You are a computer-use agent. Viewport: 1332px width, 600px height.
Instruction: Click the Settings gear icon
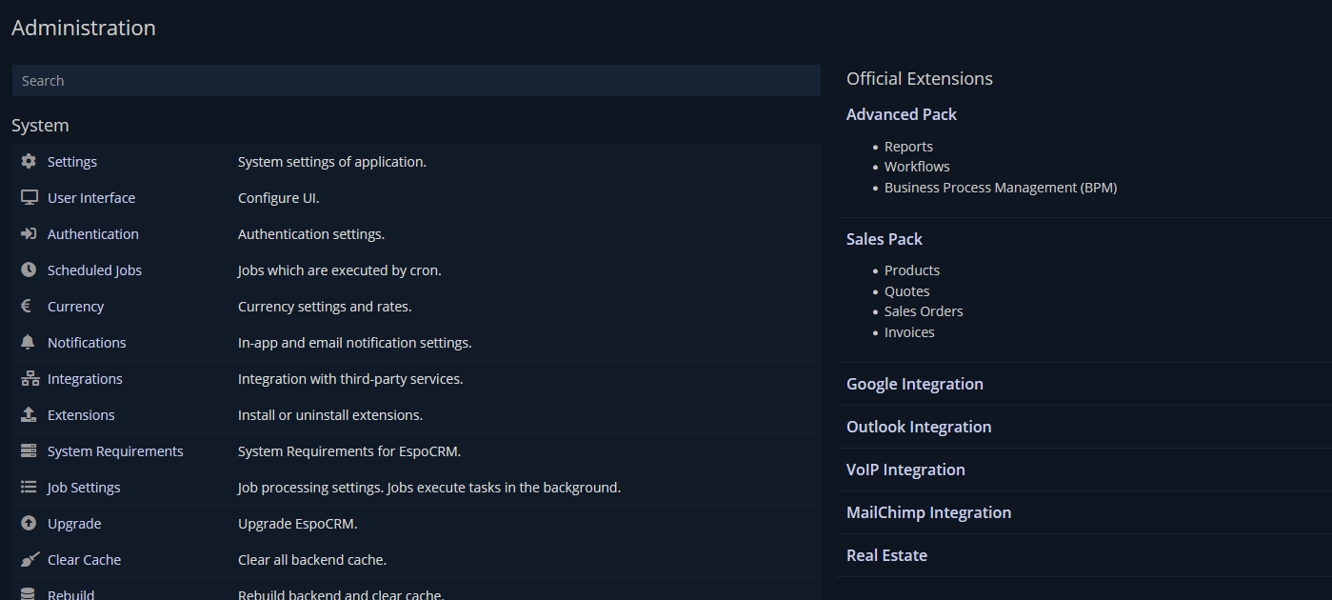tap(29, 162)
